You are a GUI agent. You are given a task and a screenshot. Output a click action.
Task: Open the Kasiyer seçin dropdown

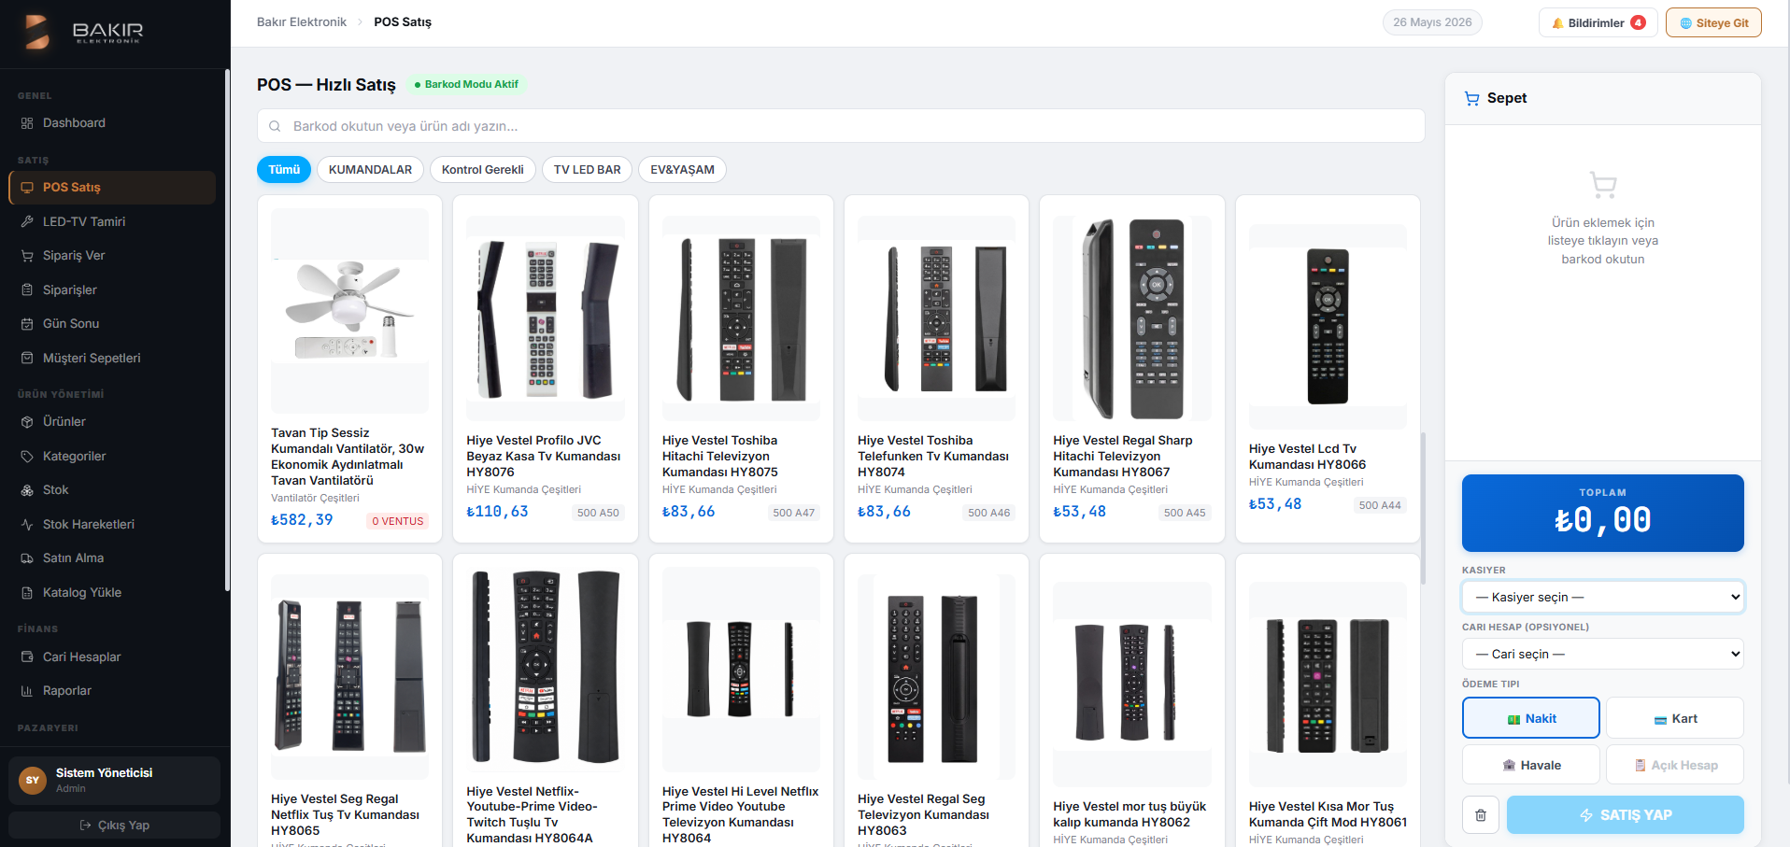pos(1603,597)
